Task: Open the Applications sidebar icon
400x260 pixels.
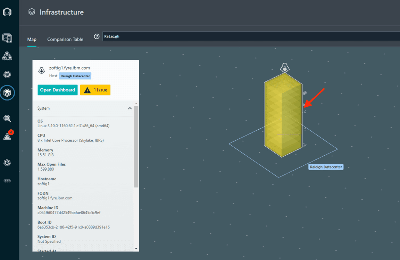Action: (x=7, y=56)
